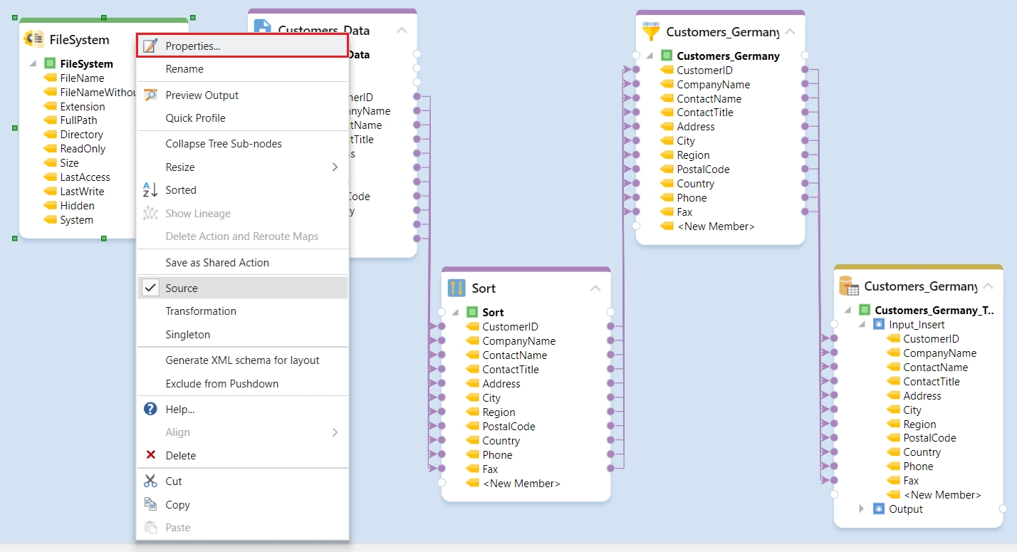Click the blue Help question mark icon
The height and width of the screenshot is (552, 1017).
pos(150,409)
